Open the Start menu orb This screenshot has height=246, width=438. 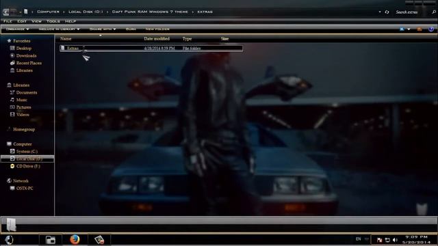pos(9,240)
